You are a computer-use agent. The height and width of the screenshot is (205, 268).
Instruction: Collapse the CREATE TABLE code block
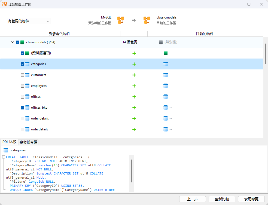pyautogui.click(x=2, y=157)
